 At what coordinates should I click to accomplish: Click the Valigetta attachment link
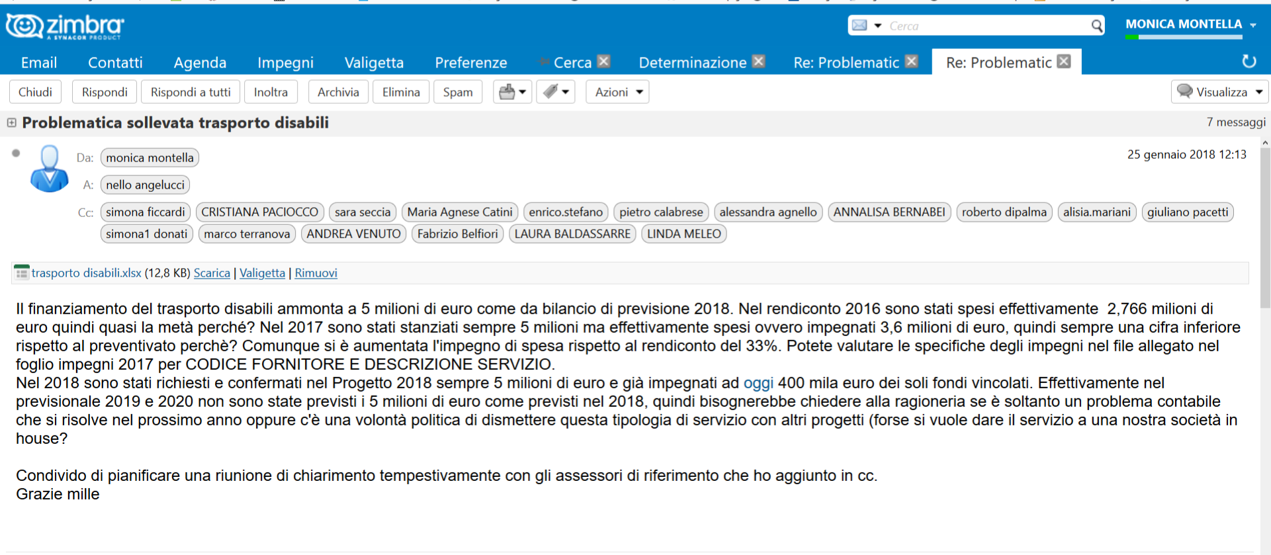pos(262,273)
